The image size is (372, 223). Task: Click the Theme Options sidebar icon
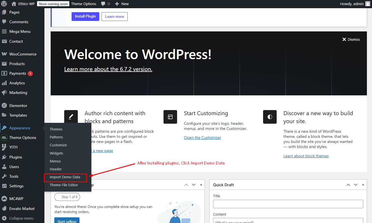click(4, 138)
